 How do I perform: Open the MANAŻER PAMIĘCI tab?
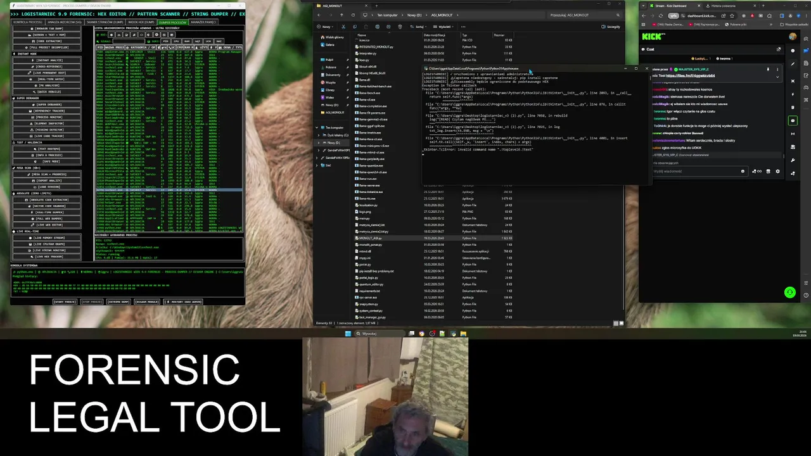[x=203, y=22]
